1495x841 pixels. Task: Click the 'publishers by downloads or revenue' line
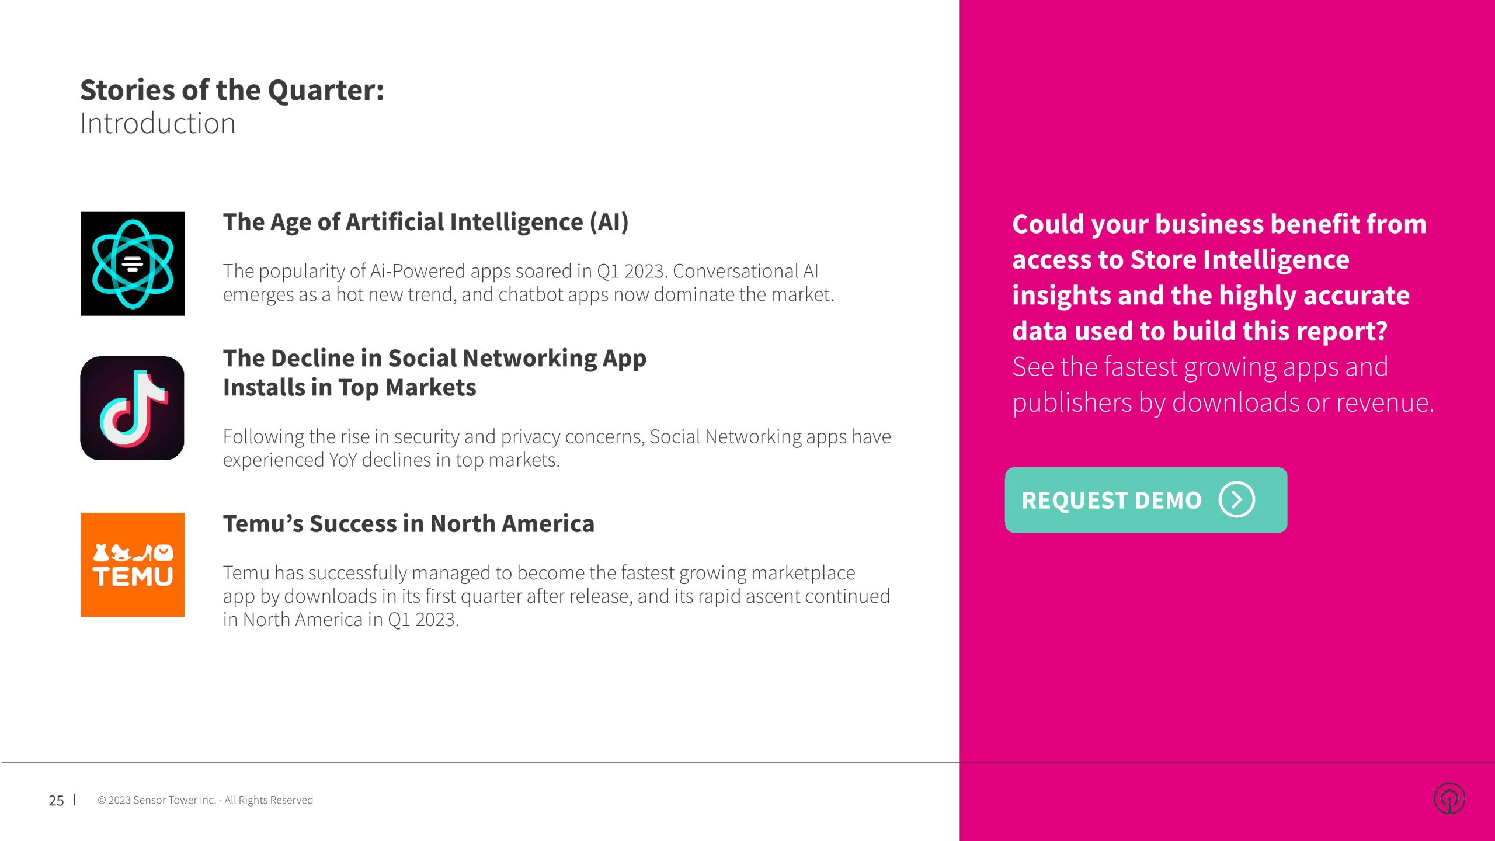pyautogui.click(x=1223, y=402)
